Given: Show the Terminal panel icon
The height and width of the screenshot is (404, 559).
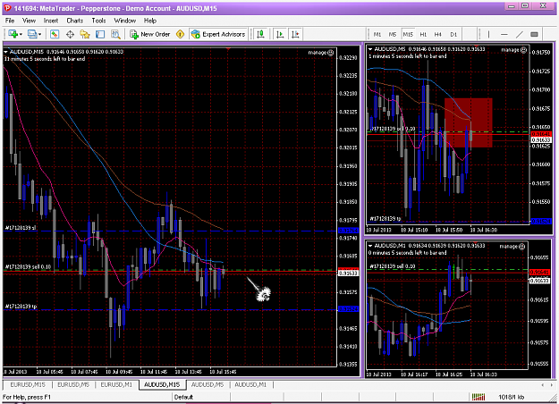Looking at the screenshot, I should [x=100, y=34].
